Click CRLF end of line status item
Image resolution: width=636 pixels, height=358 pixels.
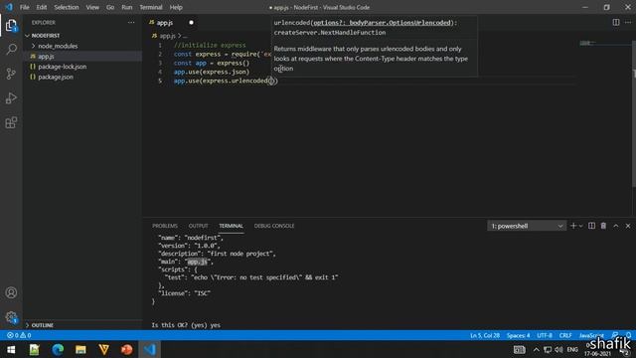pyautogui.click(x=565, y=335)
